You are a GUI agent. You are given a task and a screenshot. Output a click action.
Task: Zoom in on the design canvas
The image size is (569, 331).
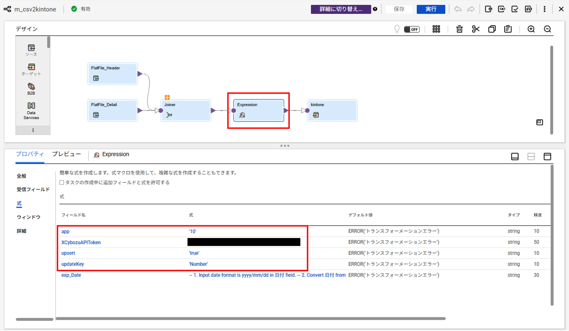tap(531, 29)
